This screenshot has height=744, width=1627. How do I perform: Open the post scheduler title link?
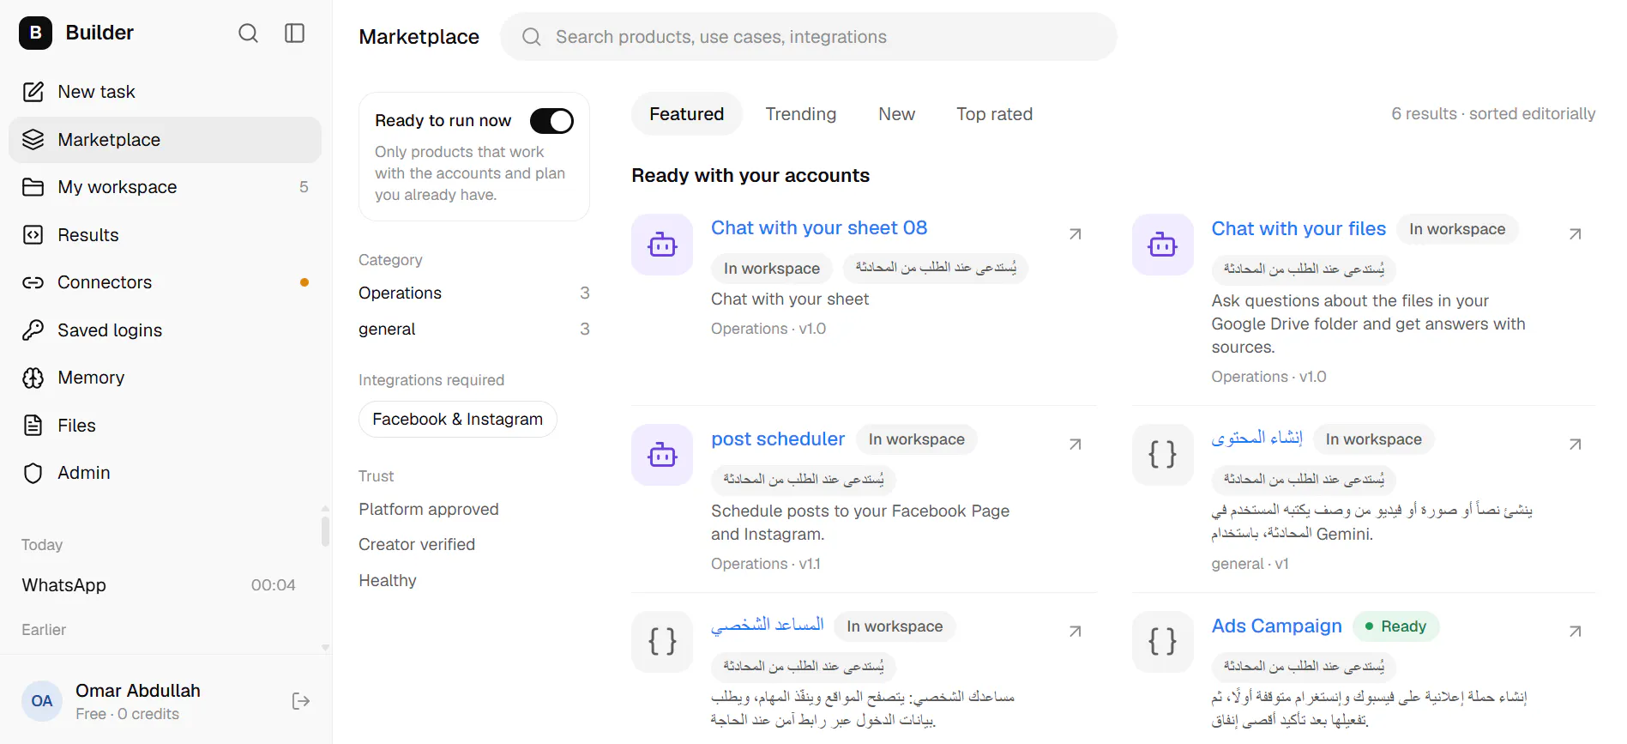click(778, 439)
